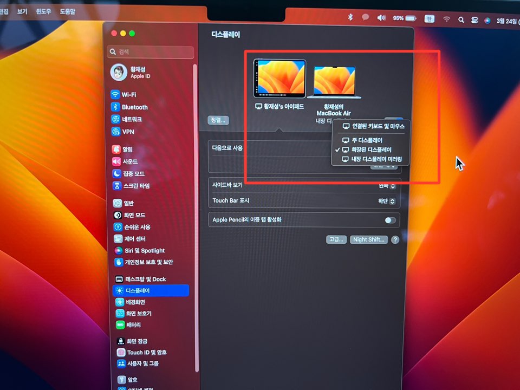The width and height of the screenshot is (520, 390).
Task: Open Spotlight search in menu bar
Action: [x=461, y=20]
